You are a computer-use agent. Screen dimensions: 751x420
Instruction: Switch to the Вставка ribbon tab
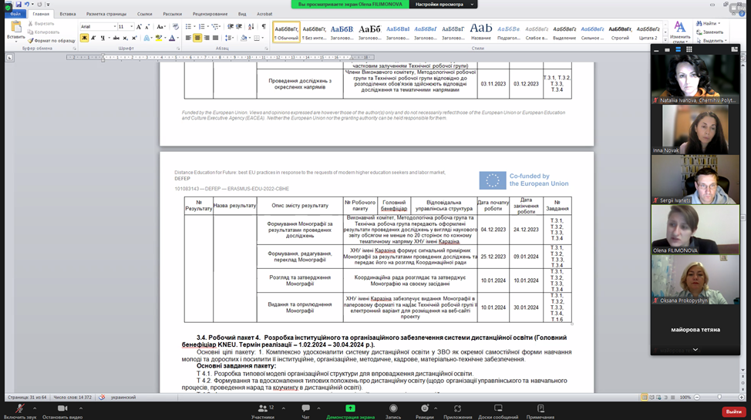coord(68,14)
